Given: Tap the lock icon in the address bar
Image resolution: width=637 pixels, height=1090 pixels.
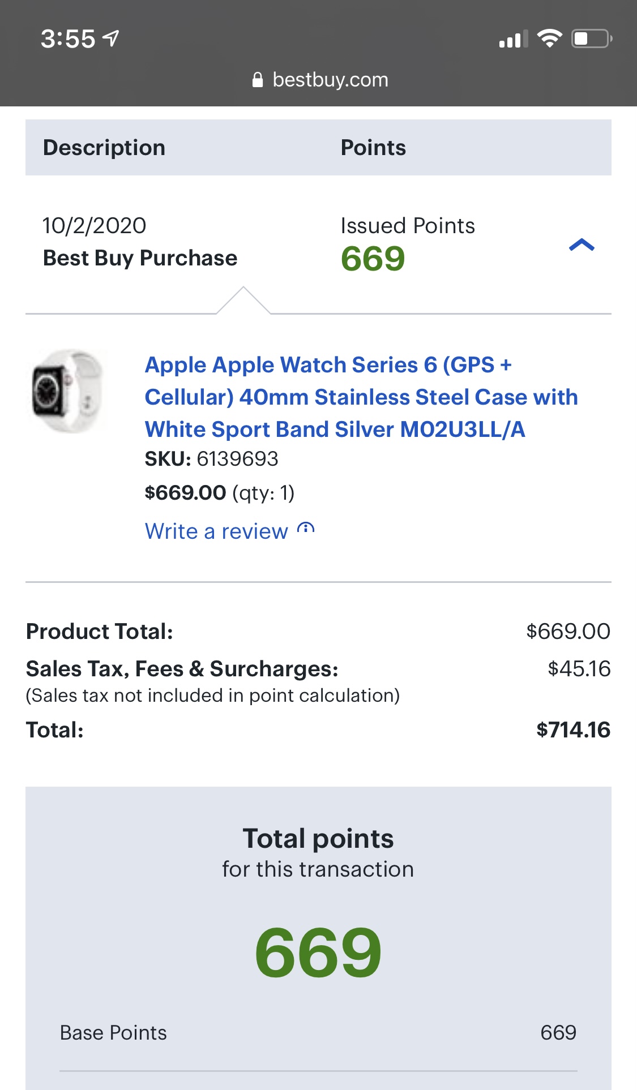Looking at the screenshot, I should [258, 80].
